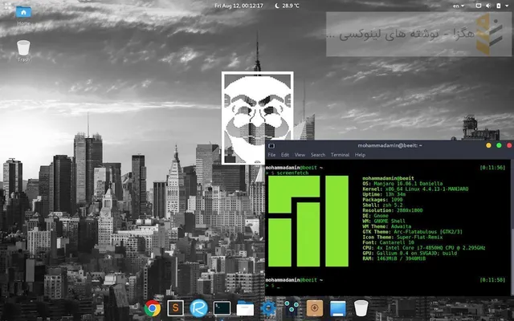Open the terminal View menu
The width and height of the screenshot is (514, 321).
300,155
